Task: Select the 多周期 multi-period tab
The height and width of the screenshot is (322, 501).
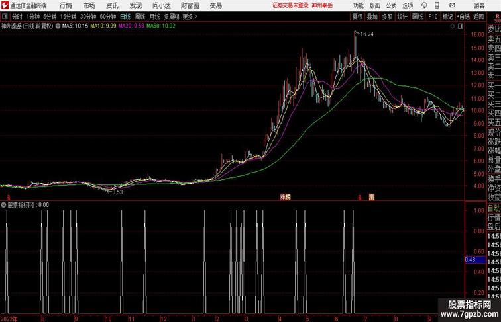Action: click(x=172, y=17)
